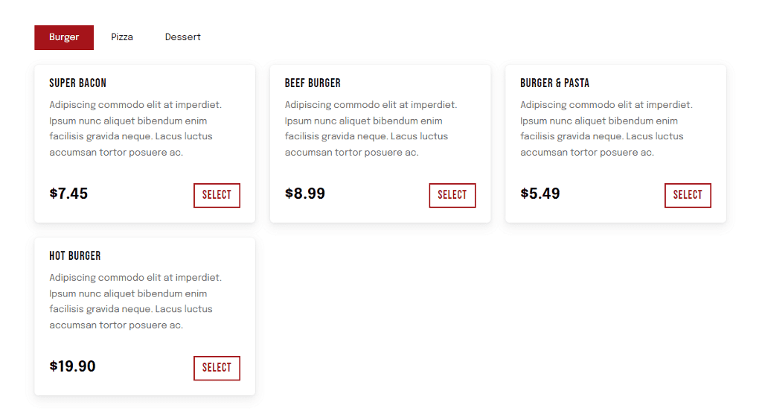The width and height of the screenshot is (762, 414).
Task: Click the Beef Burger heading
Action: pos(313,83)
